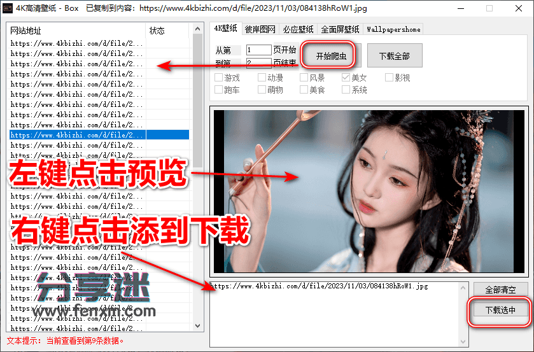534x352 pixels.
Task: Select the highlighted URL row in the list
Action: (x=76, y=135)
